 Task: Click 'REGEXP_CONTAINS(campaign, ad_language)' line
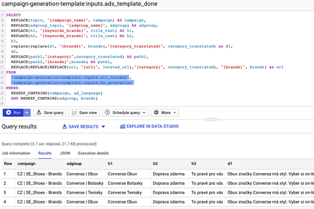coord(57,93)
